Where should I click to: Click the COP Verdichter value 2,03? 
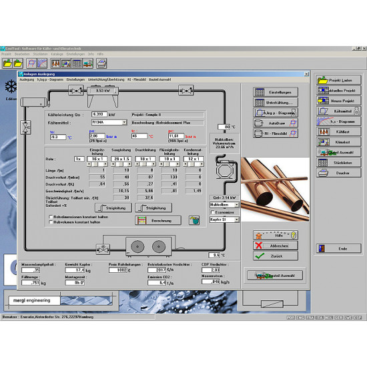click(211, 270)
